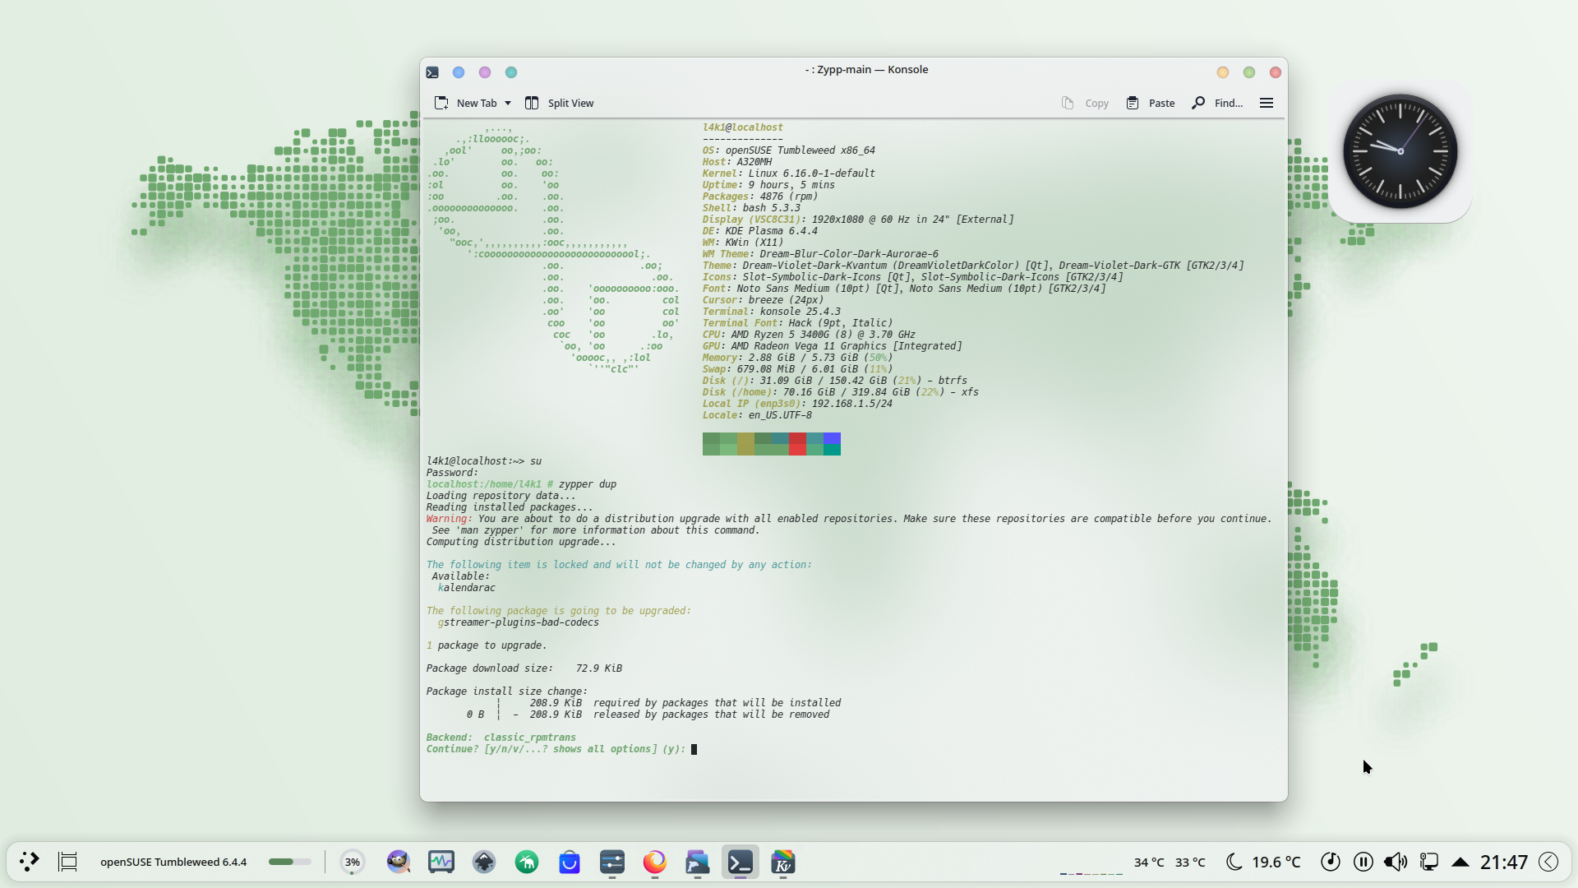The image size is (1578, 888).
Task: Click the disk usage bar in panel
Action: pos(289,862)
